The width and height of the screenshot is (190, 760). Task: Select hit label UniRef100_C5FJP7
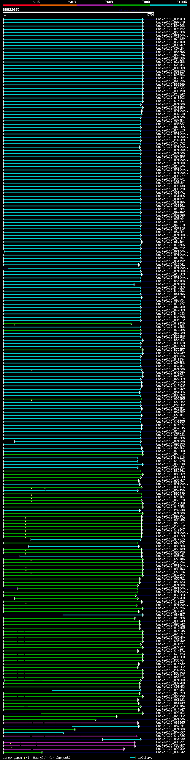click(x=170, y=415)
